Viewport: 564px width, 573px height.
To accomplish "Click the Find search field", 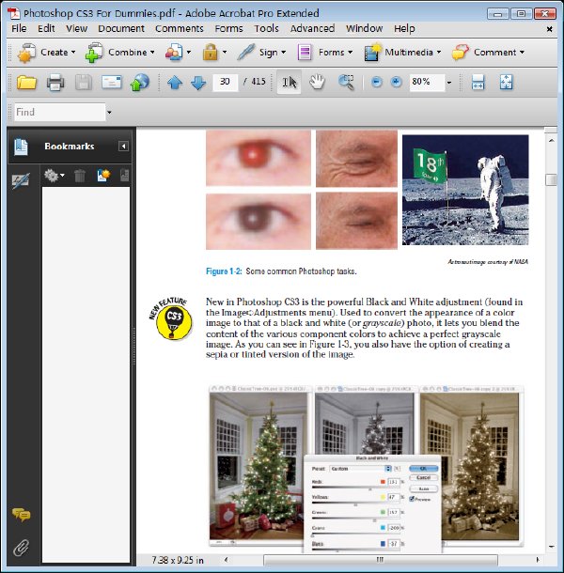I will (60, 112).
